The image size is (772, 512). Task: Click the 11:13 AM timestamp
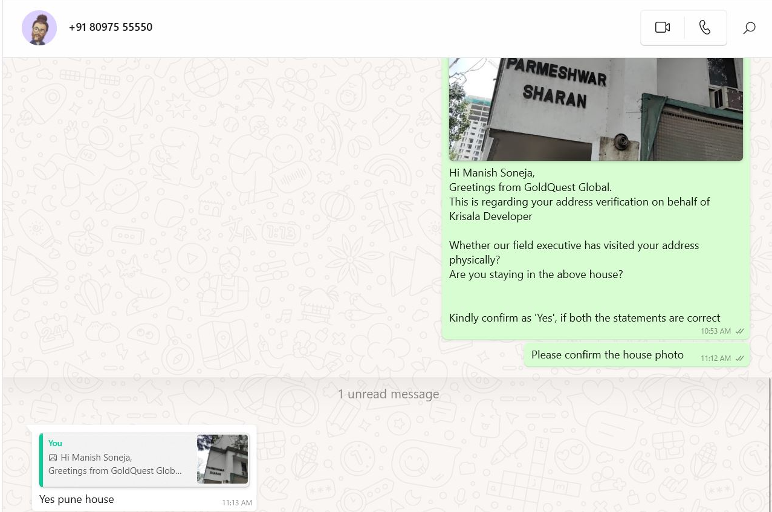point(237,503)
